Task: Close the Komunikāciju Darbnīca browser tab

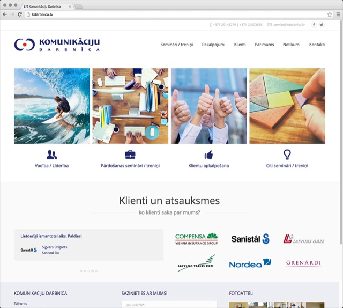Action: (x=70, y=6)
